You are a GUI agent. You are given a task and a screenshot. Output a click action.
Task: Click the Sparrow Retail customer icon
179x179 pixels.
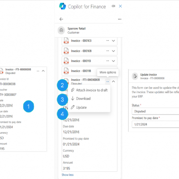pyautogui.click(x=61, y=30)
